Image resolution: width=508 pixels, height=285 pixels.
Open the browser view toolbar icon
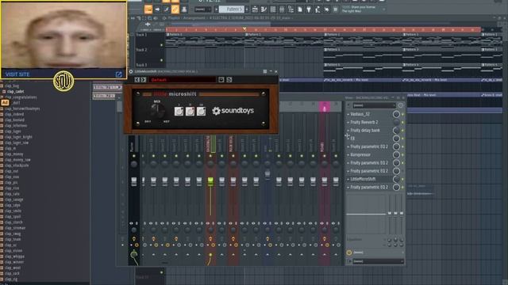pyautogui.click(x=291, y=9)
